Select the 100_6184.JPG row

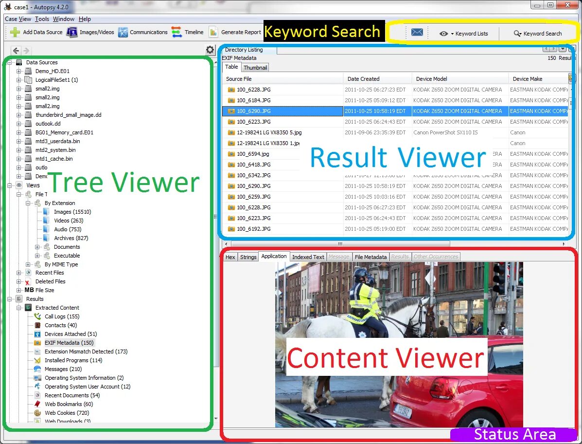tap(396, 100)
